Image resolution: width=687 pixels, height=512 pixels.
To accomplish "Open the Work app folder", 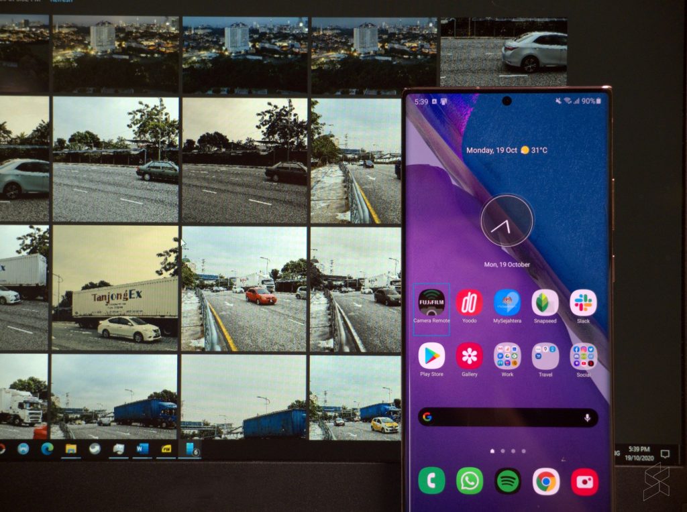I will coord(507,357).
